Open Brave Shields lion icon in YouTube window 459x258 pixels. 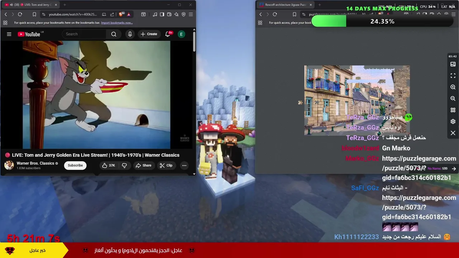tap(121, 14)
